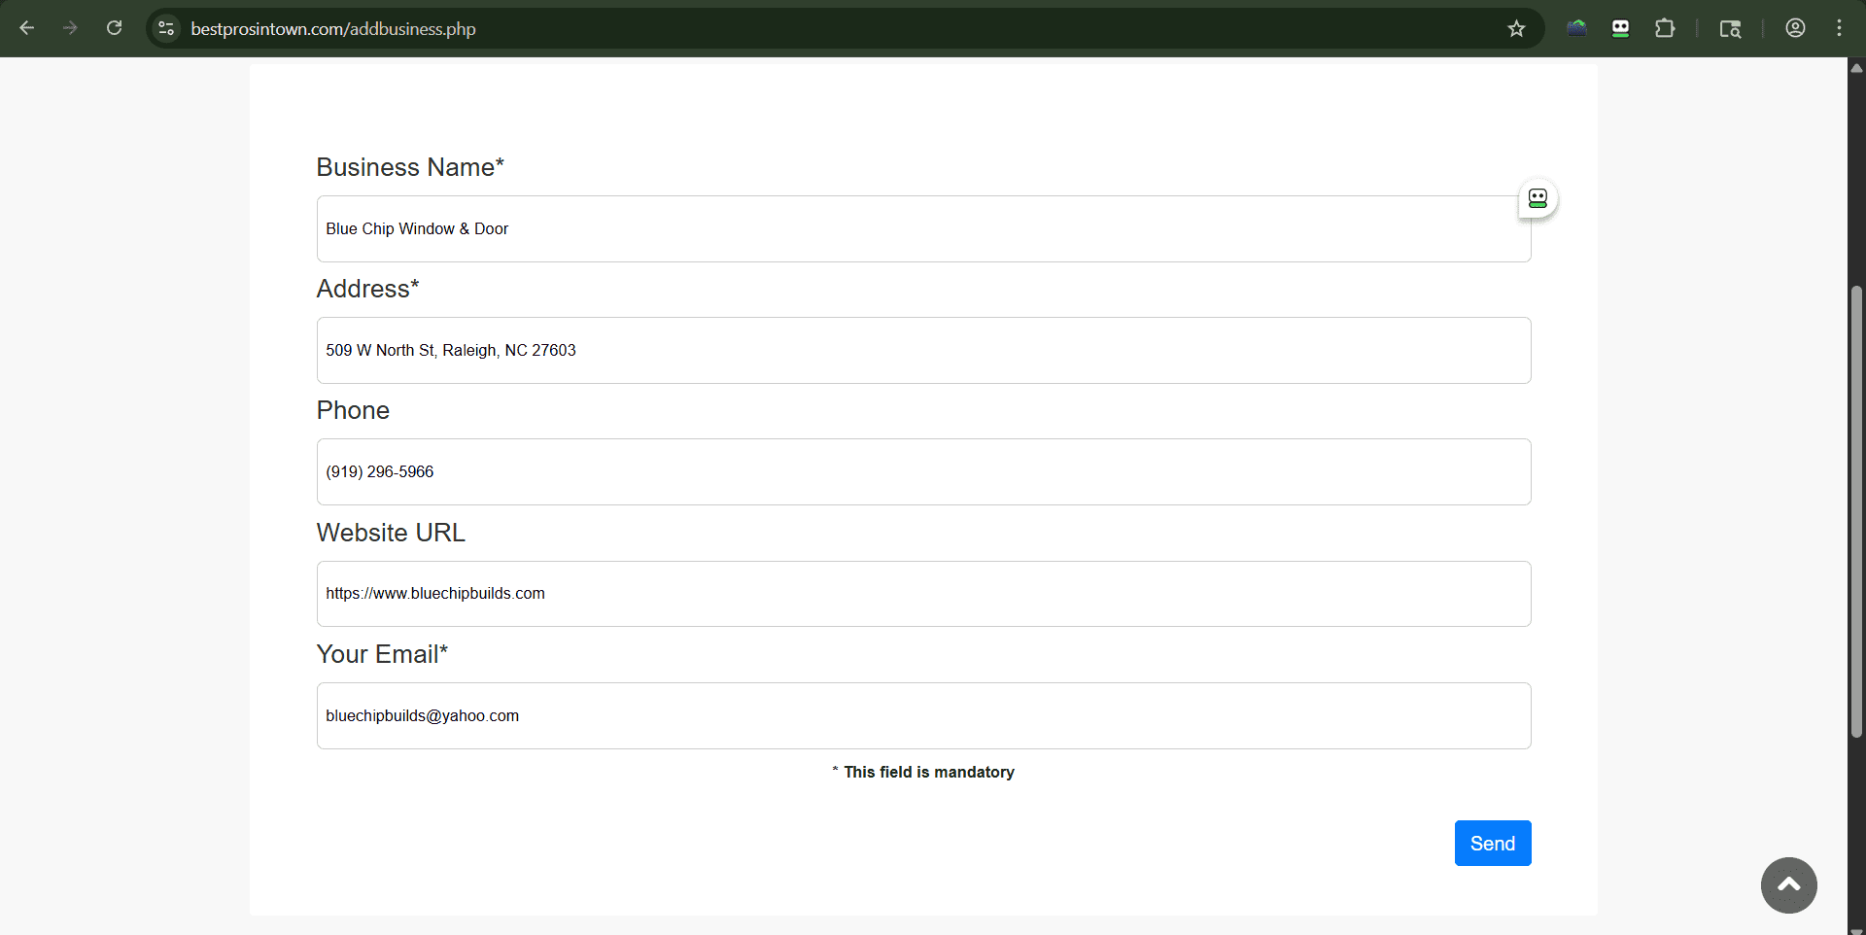The height and width of the screenshot is (935, 1866).
Task: Submit the form with Send button
Action: [1492, 843]
